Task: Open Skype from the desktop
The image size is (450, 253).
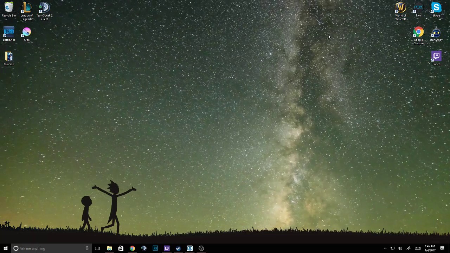Action: click(x=436, y=10)
